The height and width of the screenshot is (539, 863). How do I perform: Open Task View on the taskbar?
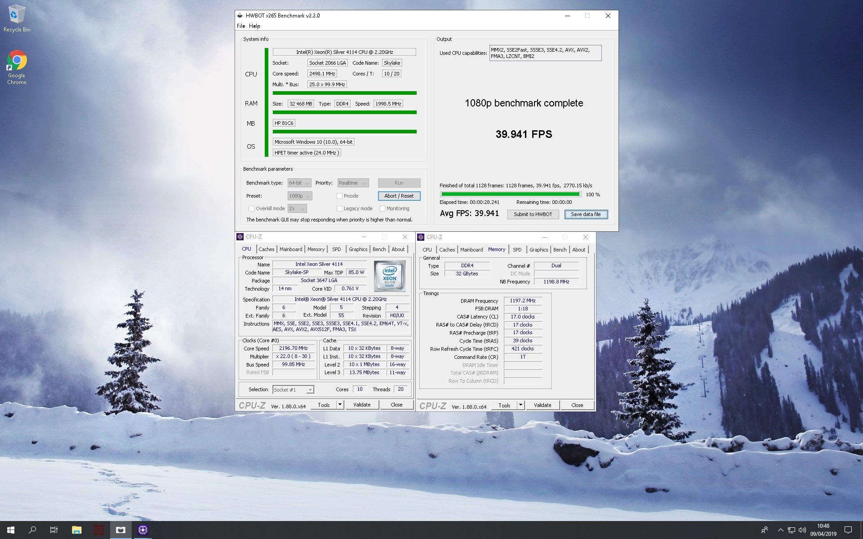54,530
